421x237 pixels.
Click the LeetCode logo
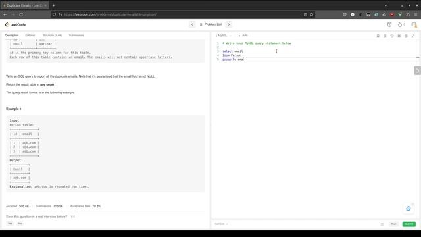pos(15,24)
